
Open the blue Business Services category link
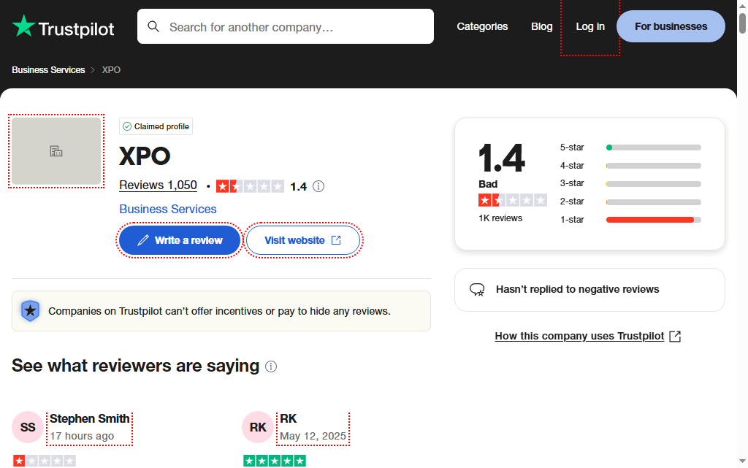[168, 209]
